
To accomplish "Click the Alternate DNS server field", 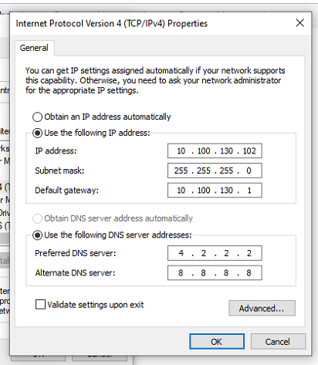I will point(215,272).
